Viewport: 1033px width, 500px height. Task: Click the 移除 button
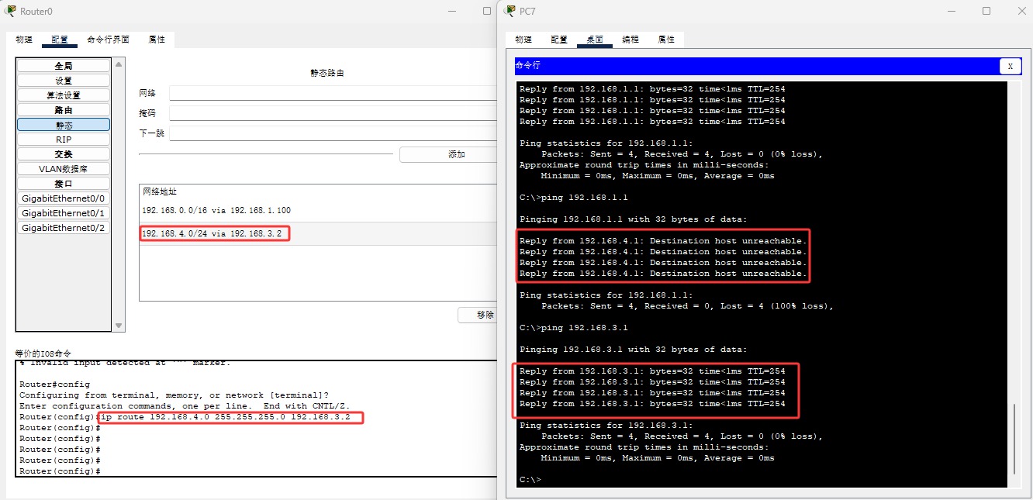tap(482, 316)
